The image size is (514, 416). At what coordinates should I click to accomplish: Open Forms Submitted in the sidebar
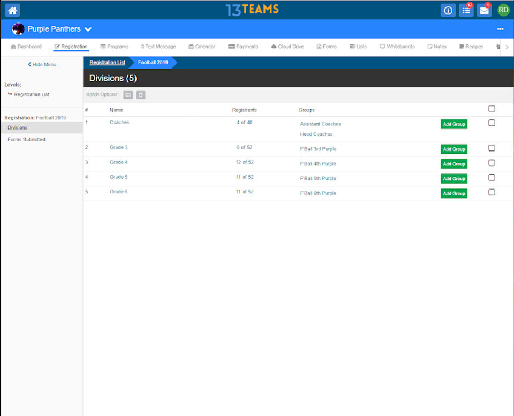coord(26,139)
